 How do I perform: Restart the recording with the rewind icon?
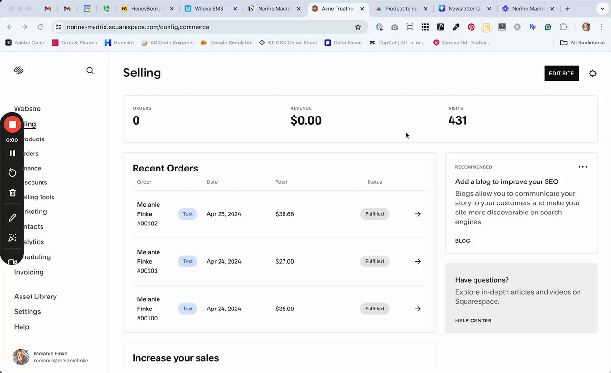click(12, 172)
